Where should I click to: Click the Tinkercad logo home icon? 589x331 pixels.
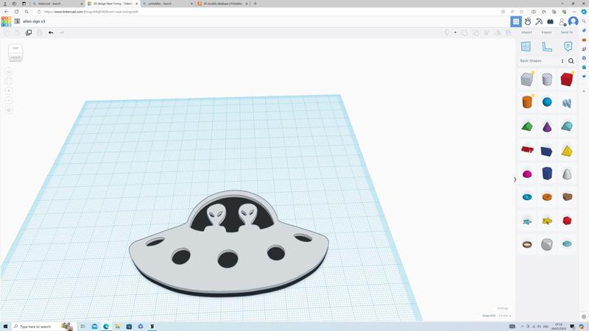pos(6,21)
